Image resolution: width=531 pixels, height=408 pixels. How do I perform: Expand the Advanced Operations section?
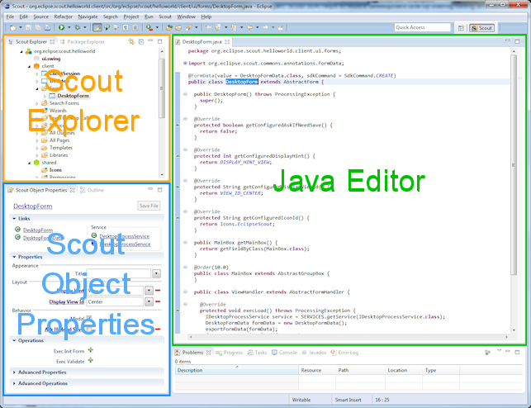(14, 383)
